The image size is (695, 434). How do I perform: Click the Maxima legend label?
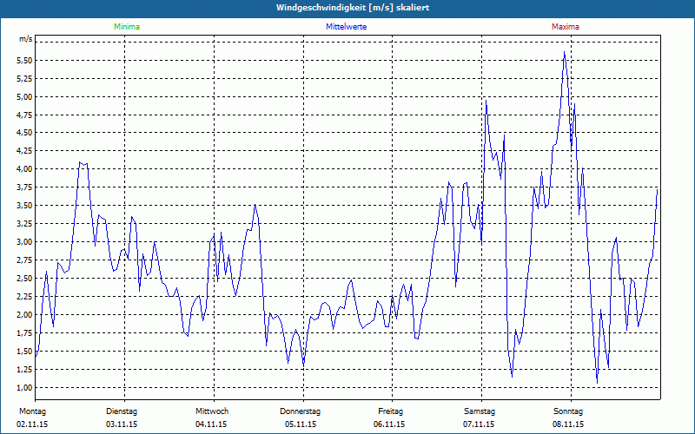pos(566,27)
